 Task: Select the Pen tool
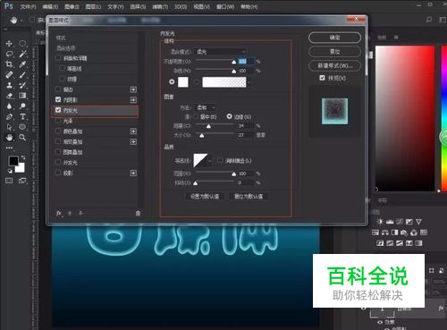click(9, 116)
